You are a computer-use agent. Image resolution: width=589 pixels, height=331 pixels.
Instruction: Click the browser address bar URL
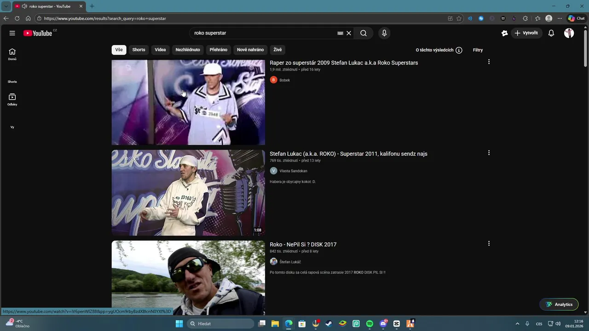[x=105, y=18]
